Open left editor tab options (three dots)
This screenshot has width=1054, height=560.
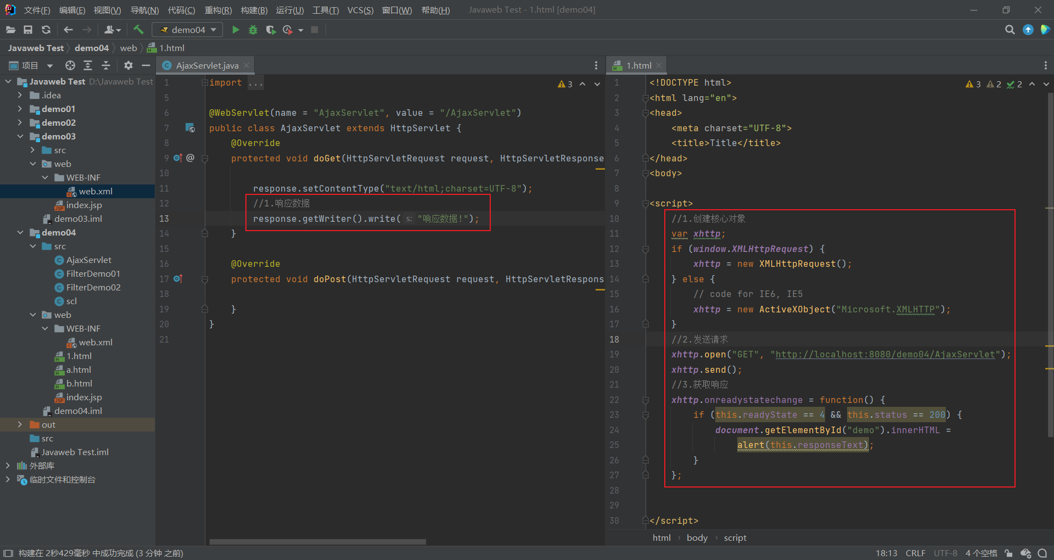pyautogui.click(x=596, y=65)
